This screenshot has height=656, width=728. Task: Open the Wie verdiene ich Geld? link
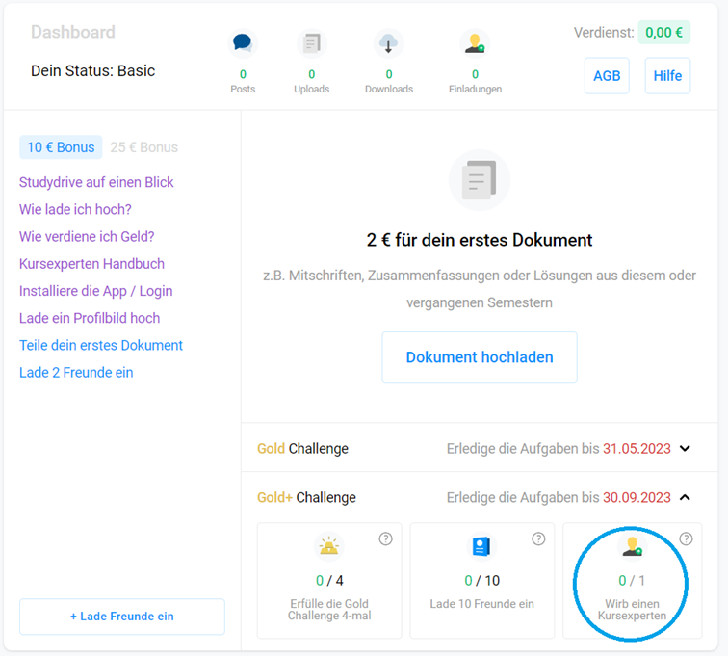tap(87, 236)
